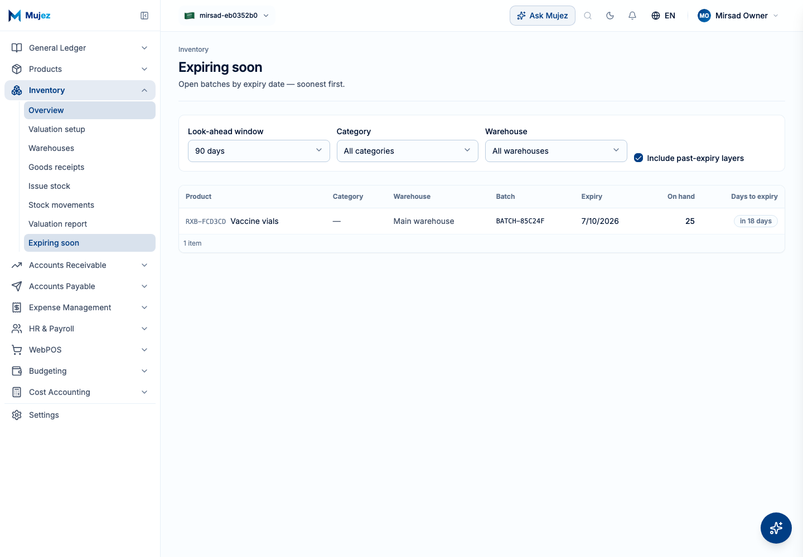Click the Products box icon

[x=17, y=69]
